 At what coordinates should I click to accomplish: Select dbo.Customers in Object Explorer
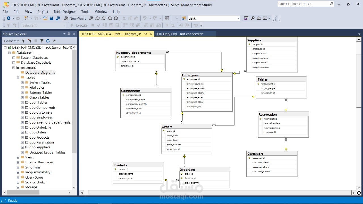pos(41,112)
